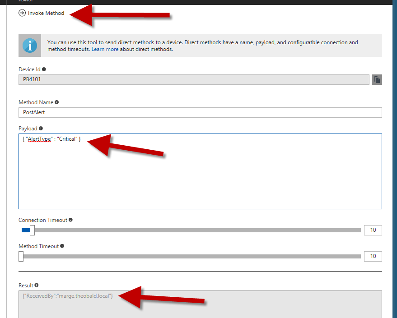The height and width of the screenshot is (318, 397).
Task: Click the Connection Timeout slider handle
Action: point(32,230)
